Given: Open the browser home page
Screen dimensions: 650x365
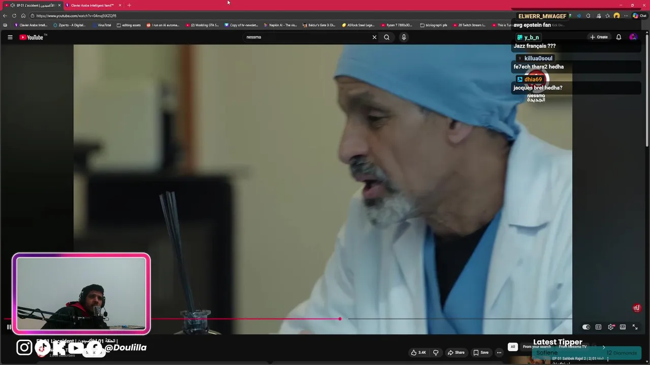Looking at the screenshot, I should pos(23,16).
